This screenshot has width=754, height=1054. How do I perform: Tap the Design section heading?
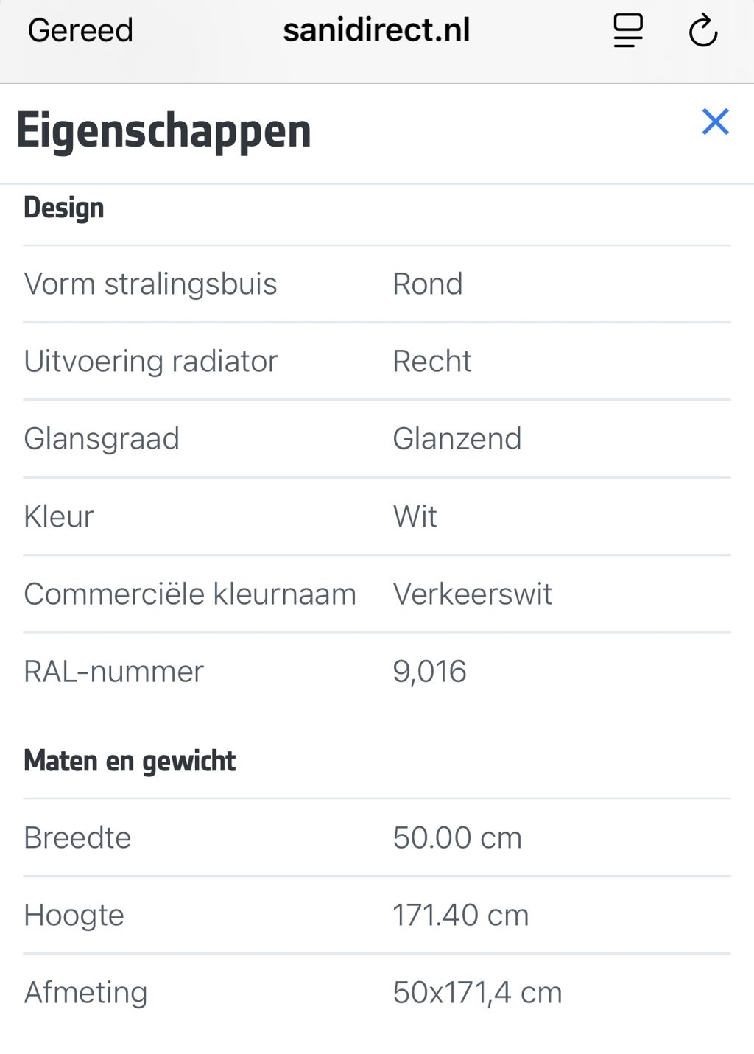click(64, 208)
